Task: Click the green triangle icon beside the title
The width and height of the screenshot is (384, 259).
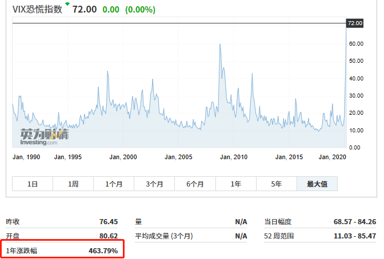Action: [x=67, y=5]
